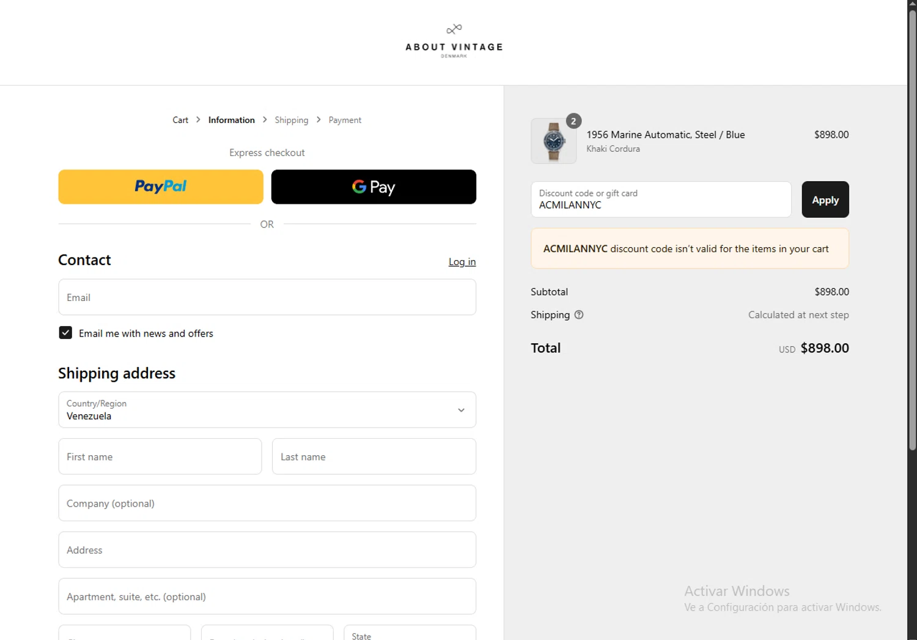This screenshot has width=917, height=640.
Task: Pay with PayPal express checkout
Action: (x=161, y=187)
